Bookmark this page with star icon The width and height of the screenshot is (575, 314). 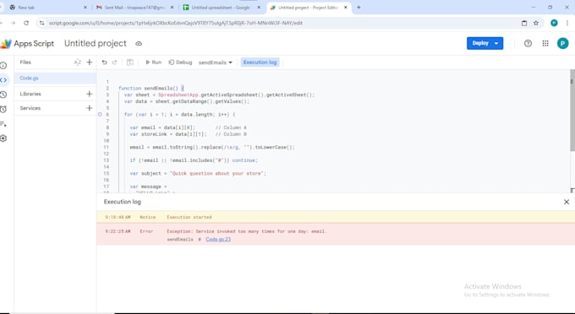point(536,23)
